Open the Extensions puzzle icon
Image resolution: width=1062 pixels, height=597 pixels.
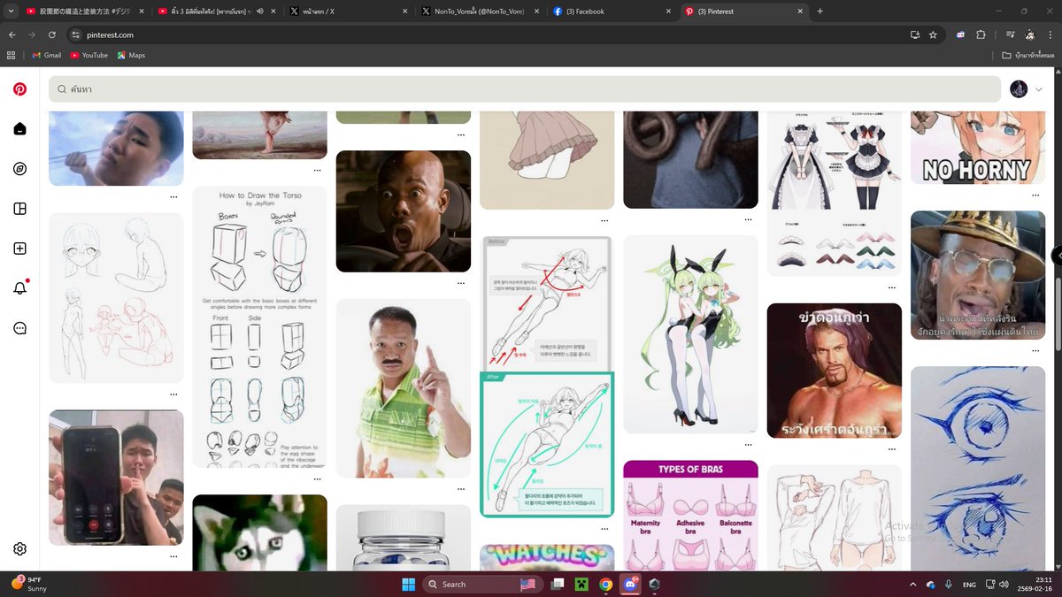(981, 34)
